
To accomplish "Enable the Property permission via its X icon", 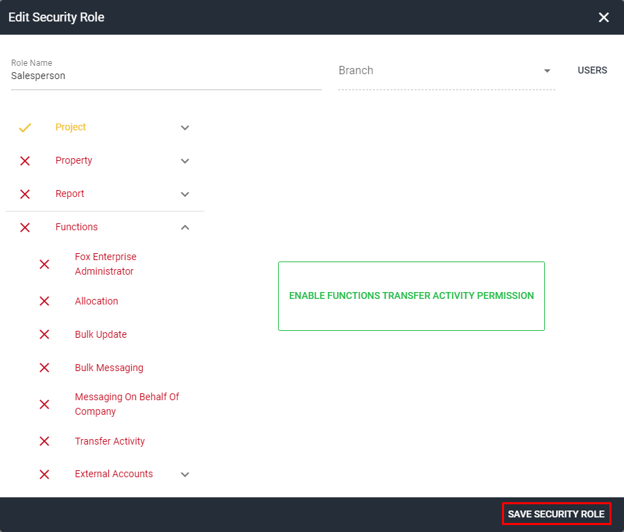I will click(x=25, y=161).
